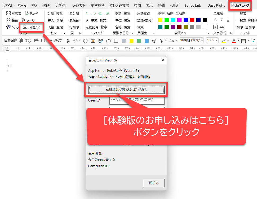Screen dimensions: 257x199
Task: Select the yellow highlighter color swatch
Action: [x=160, y=20]
